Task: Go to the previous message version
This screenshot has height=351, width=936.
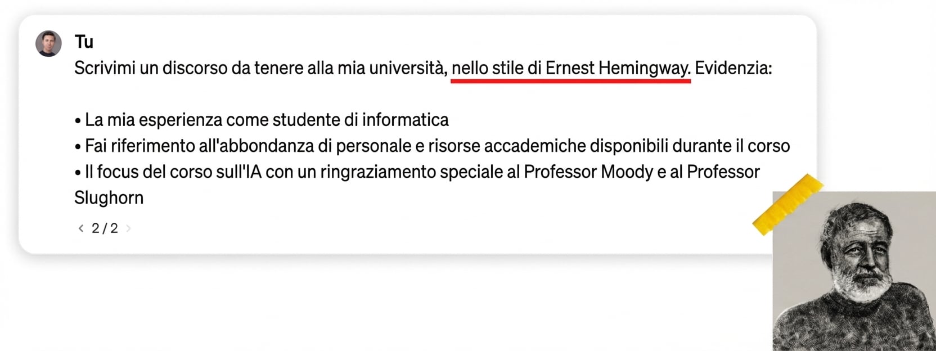Action: 81,228
